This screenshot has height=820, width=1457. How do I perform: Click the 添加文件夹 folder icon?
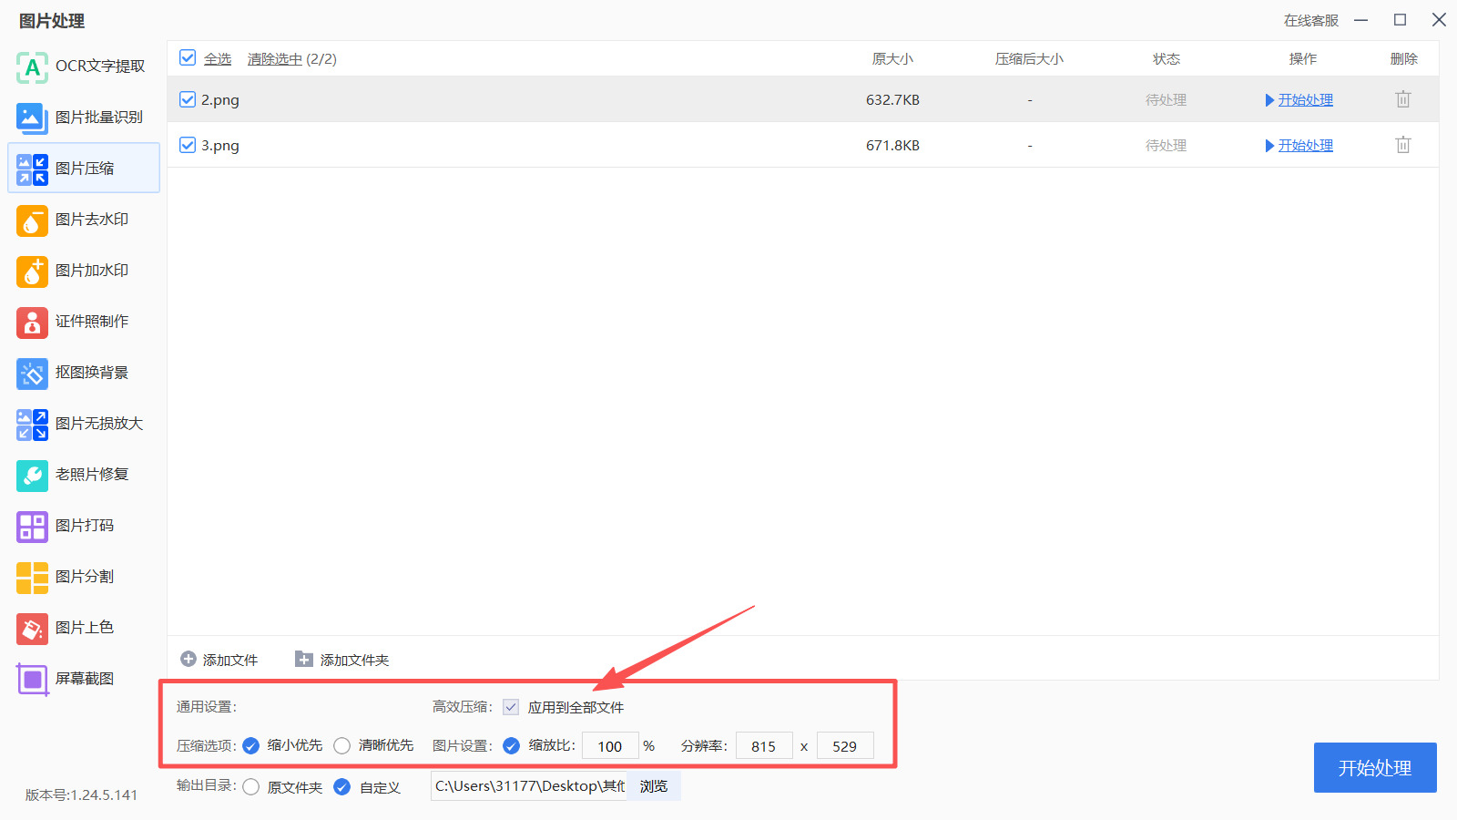pyautogui.click(x=304, y=659)
